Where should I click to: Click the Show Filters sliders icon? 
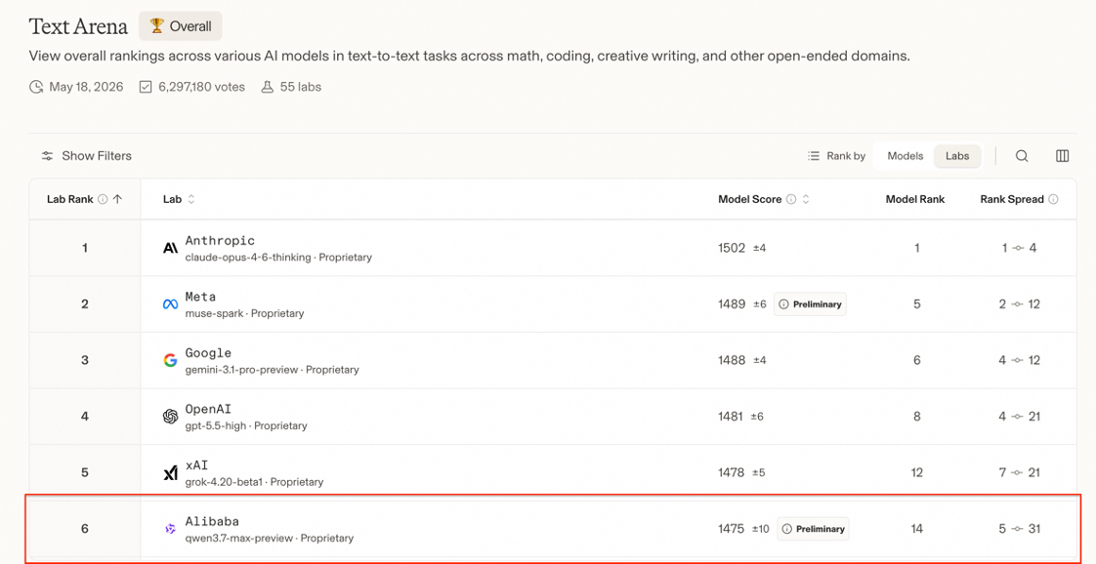click(47, 156)
